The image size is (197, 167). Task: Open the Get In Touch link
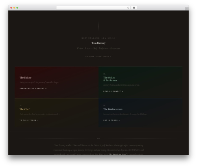112,120
